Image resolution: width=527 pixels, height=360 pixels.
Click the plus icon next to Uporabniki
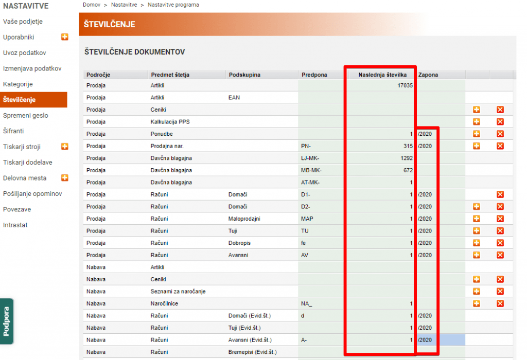[x=65, y=37]
